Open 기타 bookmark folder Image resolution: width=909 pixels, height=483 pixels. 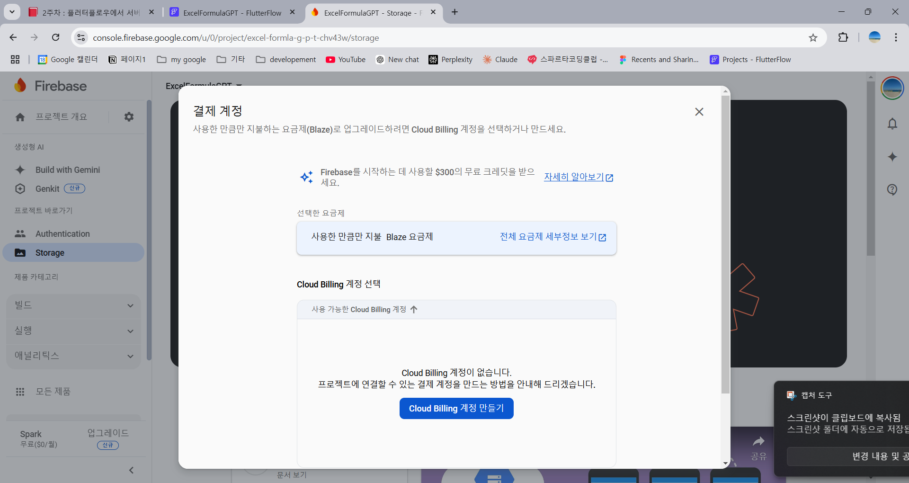[231, 60]
